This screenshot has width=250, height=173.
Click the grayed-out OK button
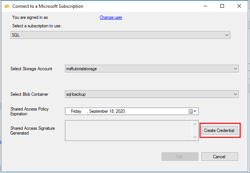179,156
